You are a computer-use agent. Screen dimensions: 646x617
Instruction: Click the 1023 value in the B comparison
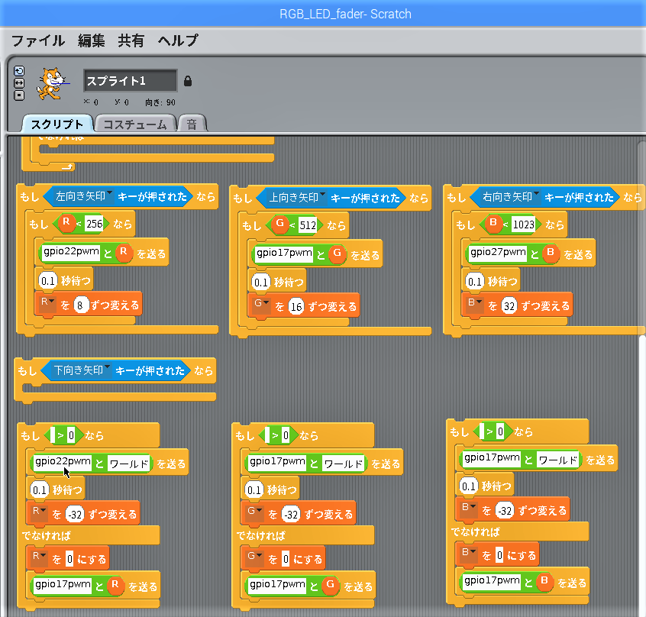[x=523, y=225]
